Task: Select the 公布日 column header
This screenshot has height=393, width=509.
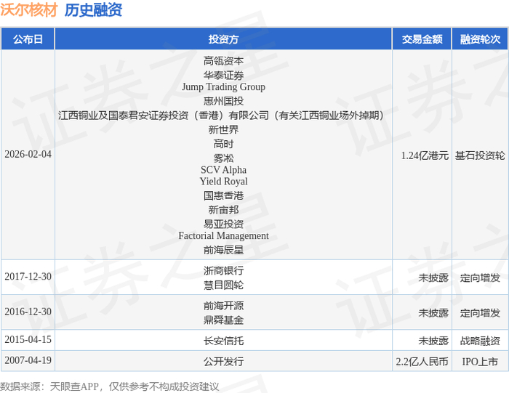Action: pos(28,39)
